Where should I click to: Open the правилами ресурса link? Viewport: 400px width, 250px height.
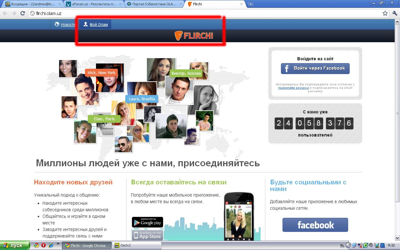pos(293,88)
